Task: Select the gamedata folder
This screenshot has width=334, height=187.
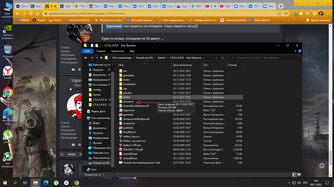Action: click(x=129, y=75)
